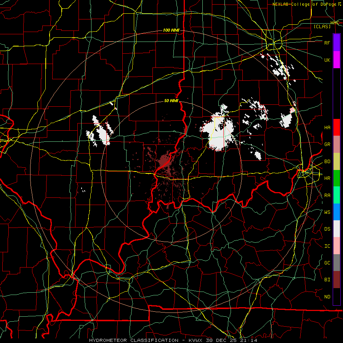
Task: Click the UK legend label
Action: pyautogui.click(x=327, y=60)
